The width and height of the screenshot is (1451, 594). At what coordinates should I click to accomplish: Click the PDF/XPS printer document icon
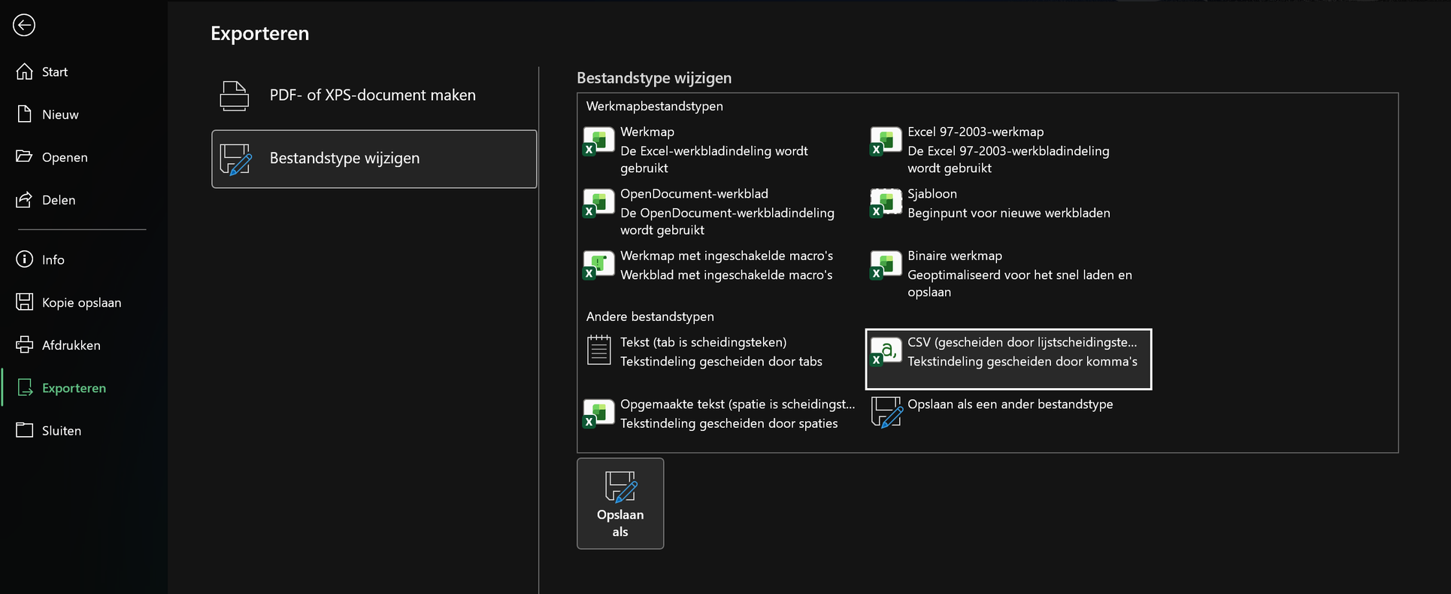pyautogui.click(x=234, y=95)
